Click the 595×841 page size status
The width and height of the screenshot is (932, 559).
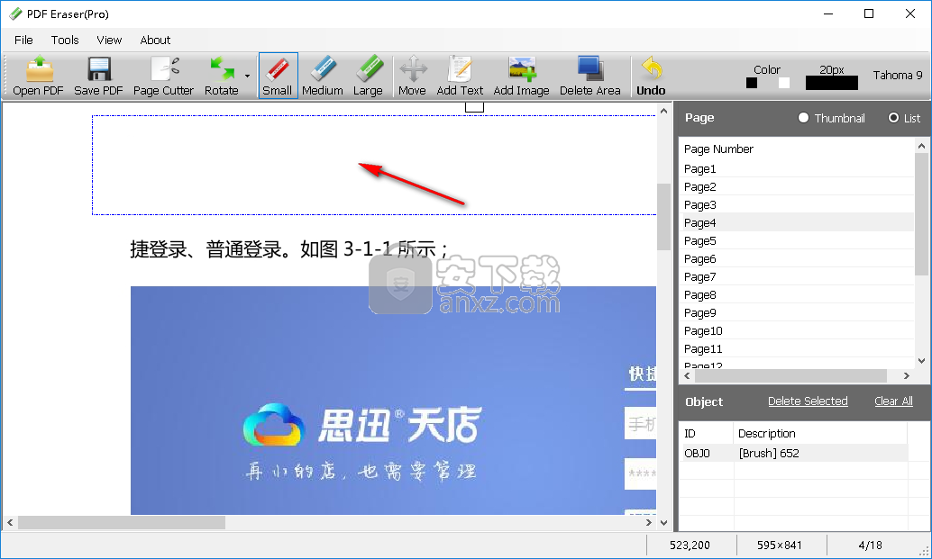click(x=780, y=545)
